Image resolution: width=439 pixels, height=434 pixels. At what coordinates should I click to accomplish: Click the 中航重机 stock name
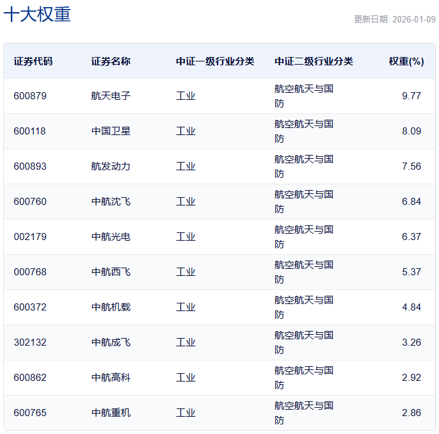(111, 413)
